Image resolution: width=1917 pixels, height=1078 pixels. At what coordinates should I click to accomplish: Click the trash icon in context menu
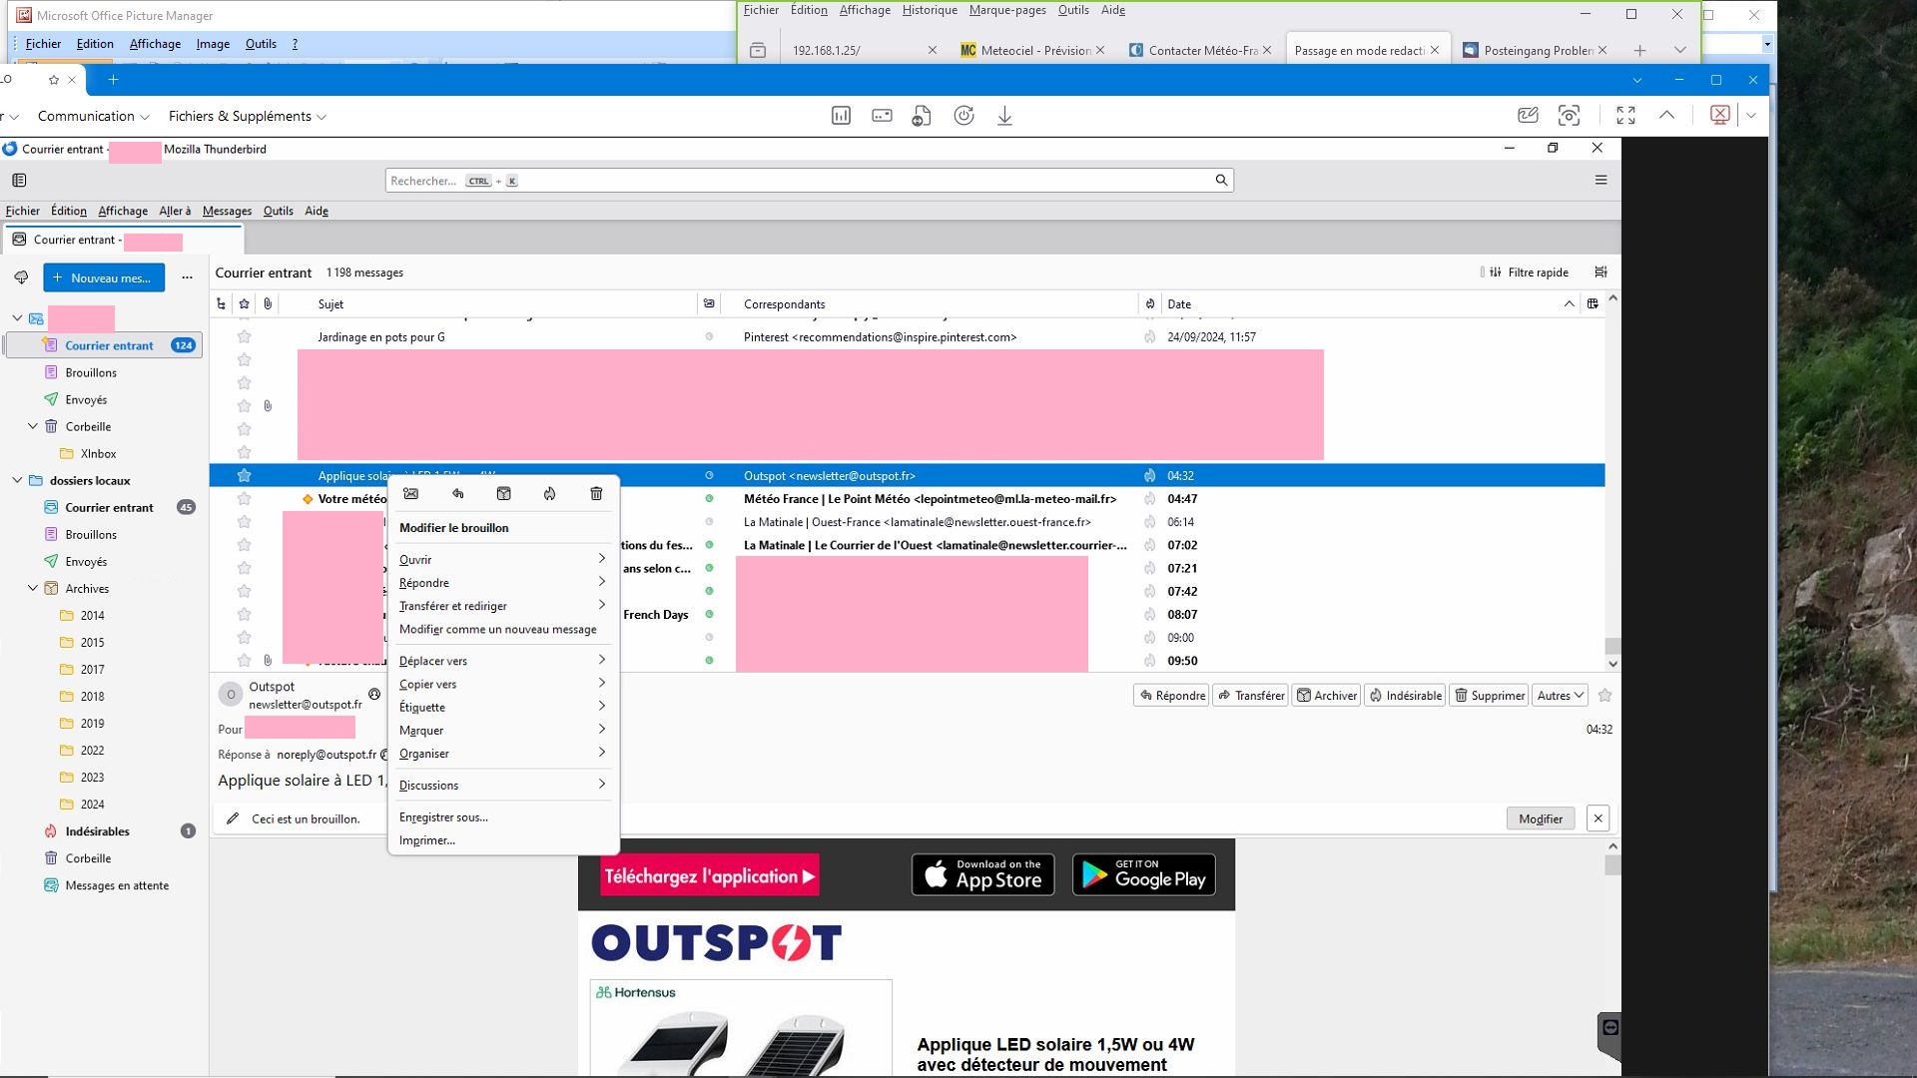point(596,494)
